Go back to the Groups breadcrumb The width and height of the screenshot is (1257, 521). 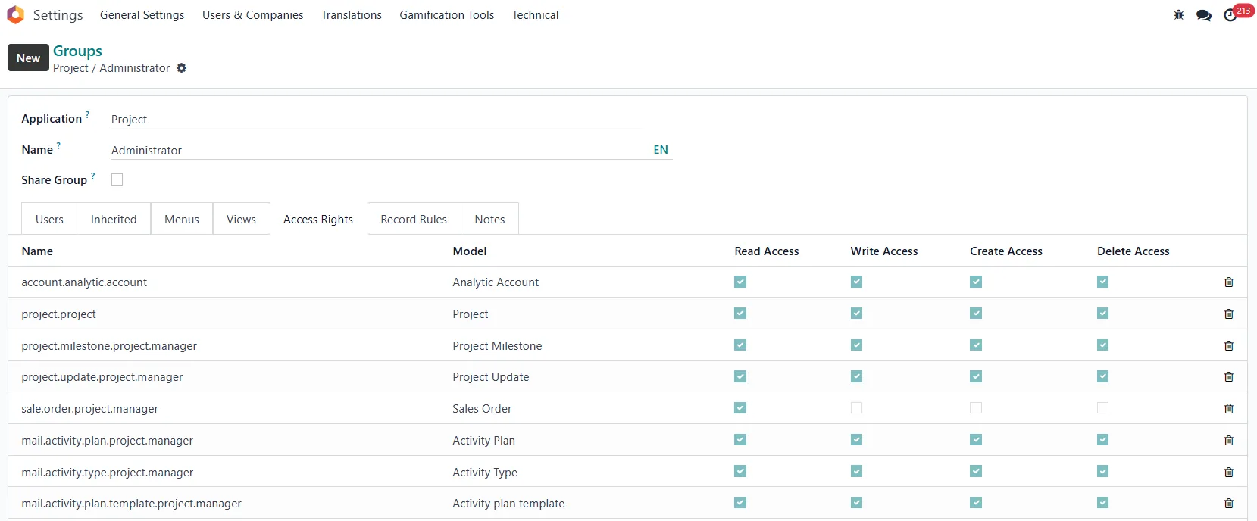77,51
